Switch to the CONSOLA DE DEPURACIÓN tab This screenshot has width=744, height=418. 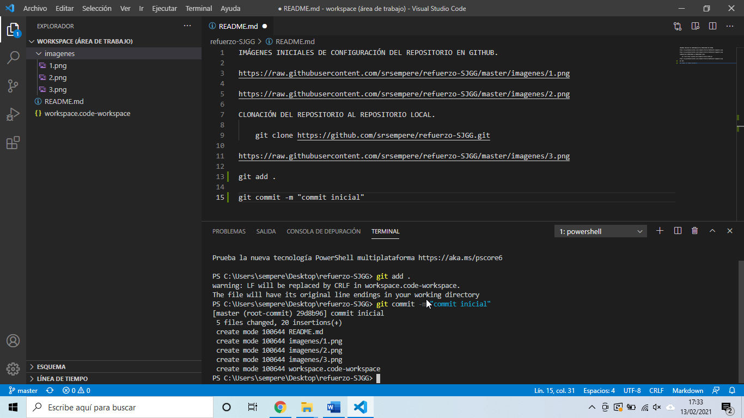tap(324, 231)
